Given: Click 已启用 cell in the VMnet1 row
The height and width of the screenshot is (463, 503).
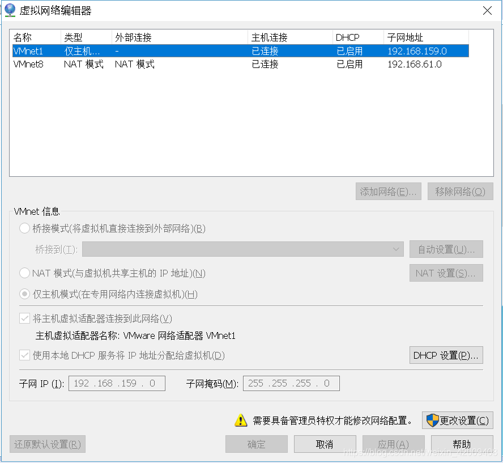Looking at the screenshot, I should [x=349, y=51].
